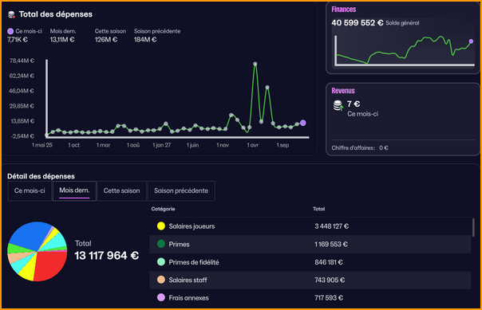Viewport: 482px width, 310px height.
Task: Click the 13,11M € Mois dern. value
Action: 62,40
